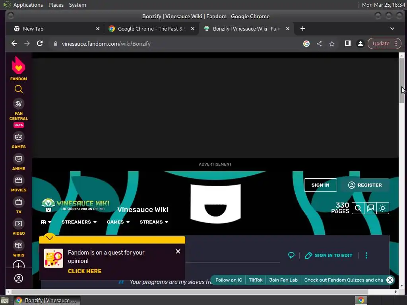Click the Chrome forward arrow
Image resolution: width=407 pixels, height=305 pixels.
pos(27,44)
